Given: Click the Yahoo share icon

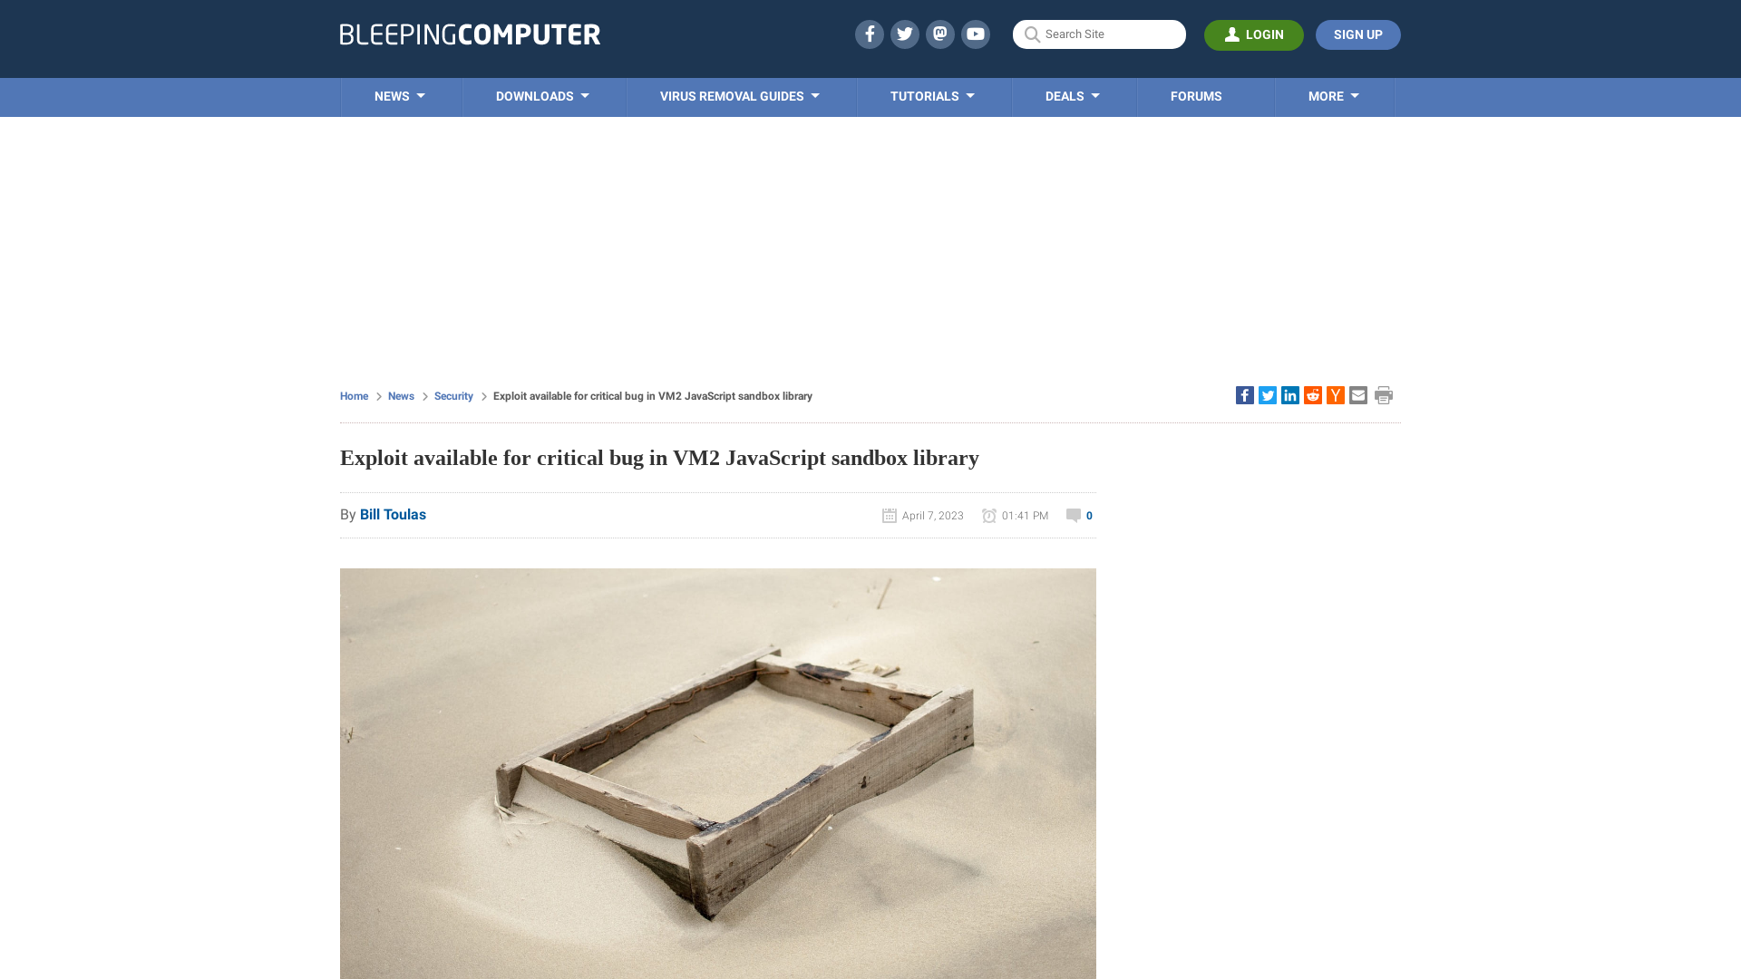Looking at the screenshot, I should (1336, 395).
